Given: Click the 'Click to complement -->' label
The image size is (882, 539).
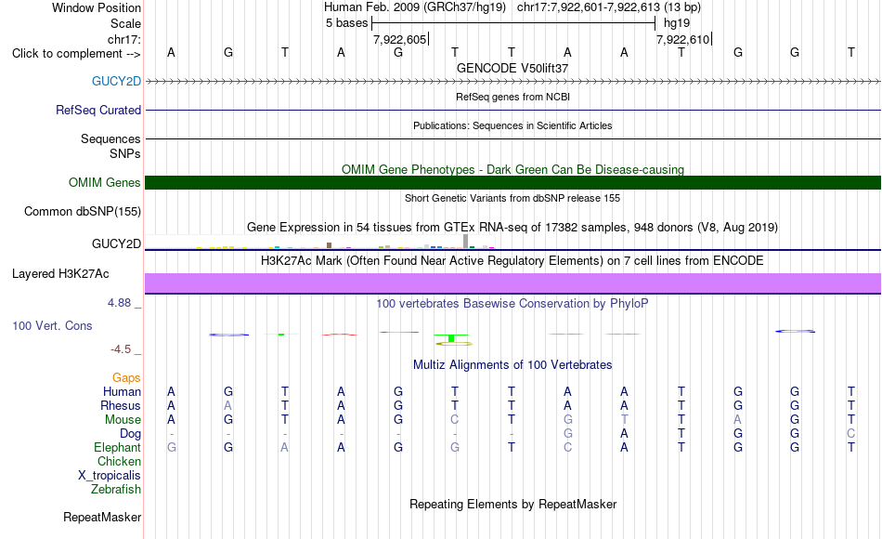Looking at the screenshot, I should (76, 54).
